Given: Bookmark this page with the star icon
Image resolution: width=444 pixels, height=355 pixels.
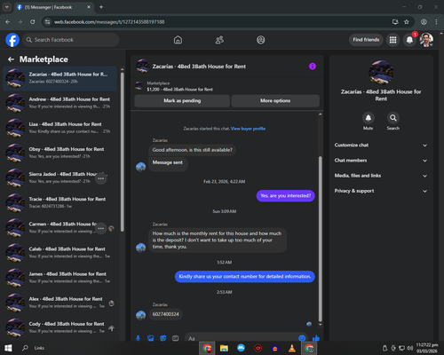Looking at the screenshot, I should click(x=407, y=22).
